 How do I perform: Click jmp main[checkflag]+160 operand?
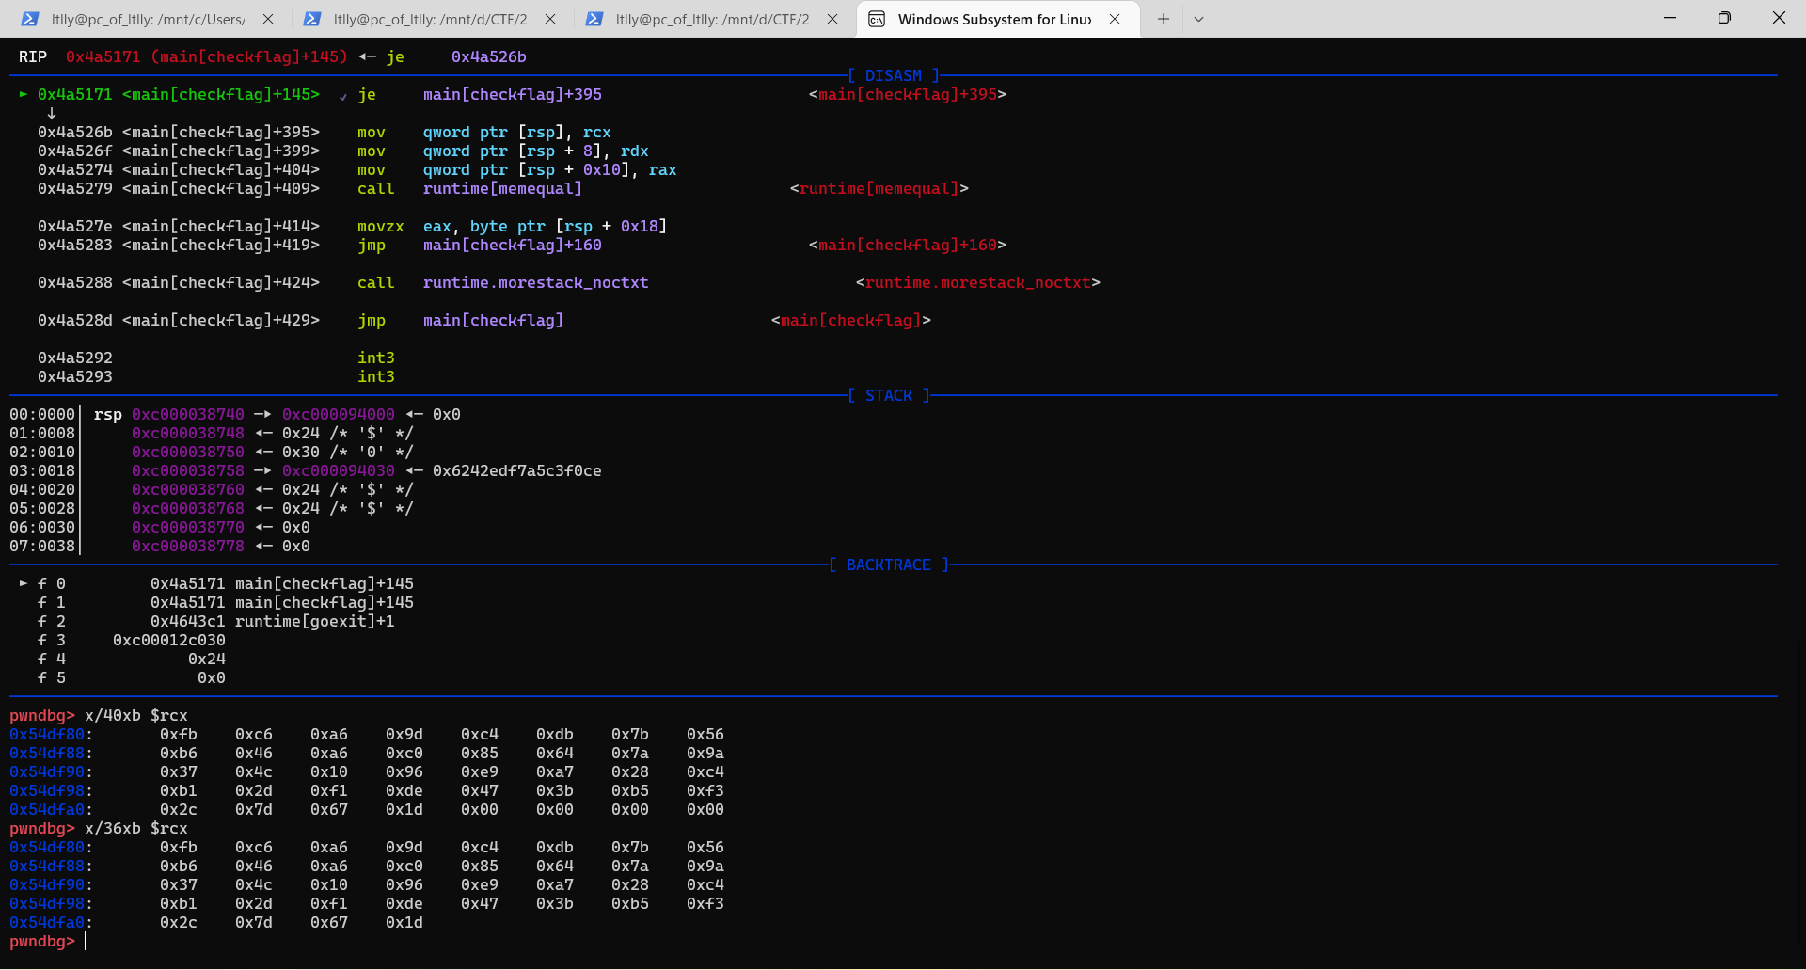(513, 245)
